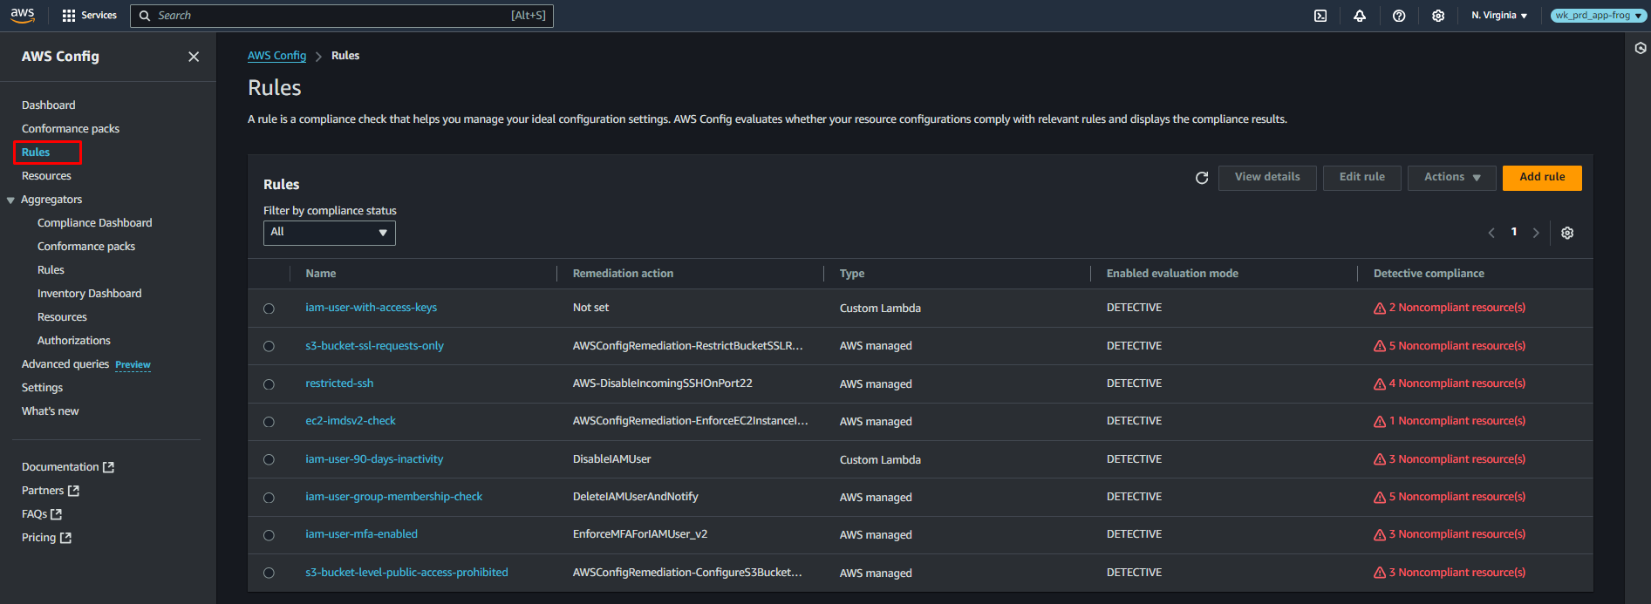Go to previous page of rules

point(1491,233)
